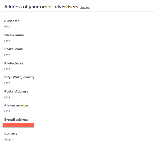Select the Surname label

12,21
